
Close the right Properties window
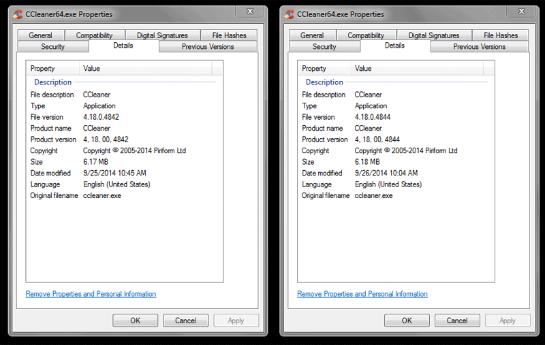pos(521,12)
